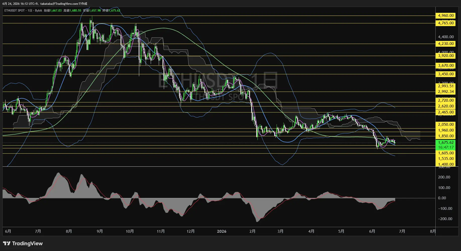Select the 1,960.00 price level label

(446, 130)
